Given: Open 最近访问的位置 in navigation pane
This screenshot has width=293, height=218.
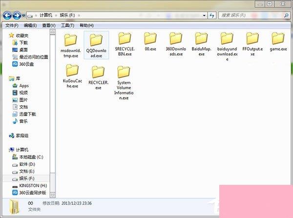Looking at the screenshot, I should click(30, 57).
